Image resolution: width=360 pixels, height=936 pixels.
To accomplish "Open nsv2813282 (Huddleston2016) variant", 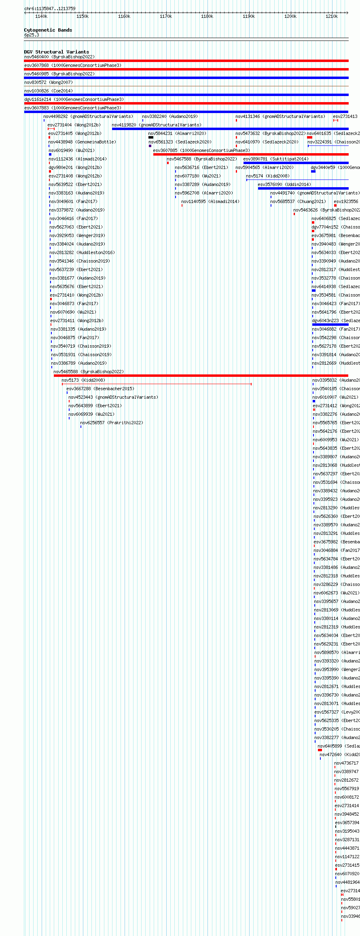I will click(x=83, y=252).
